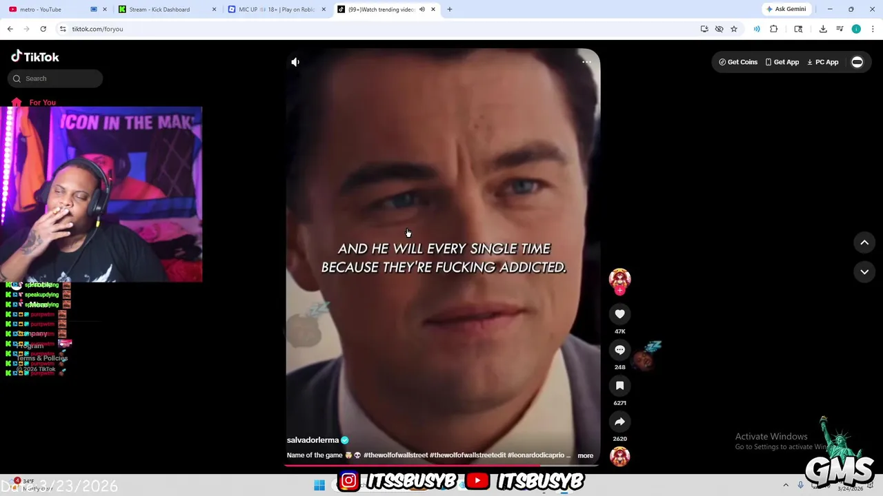The width and height of the screenshot is (883, 496).
Task: View site information icon in address bar
Action: pyautogui.click(x=63, y=29)
